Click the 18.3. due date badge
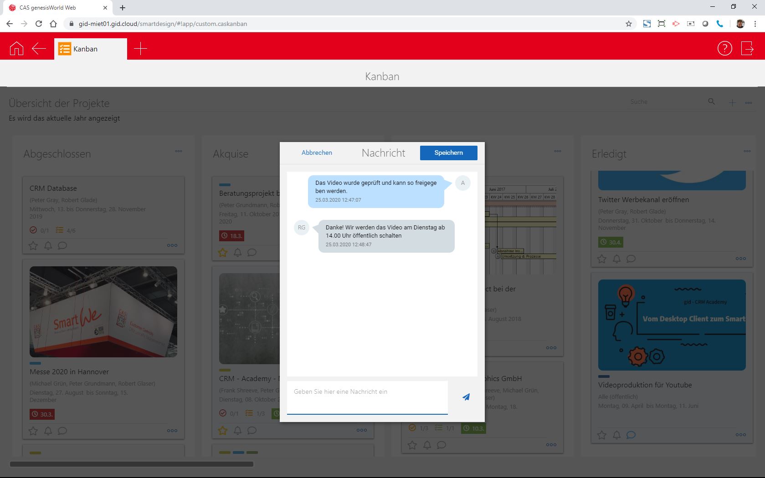The height and width of the screenshot is (478, 765). tap(231, 236)
